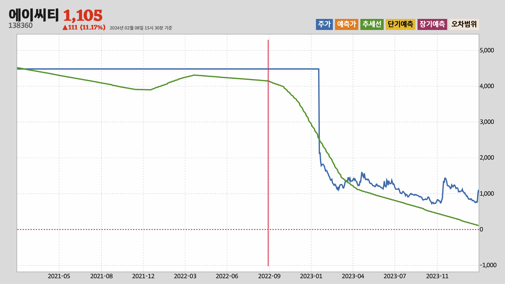Toggle the beige 오차범위 legend item
The image size is (505, 284).
(464, 24)
